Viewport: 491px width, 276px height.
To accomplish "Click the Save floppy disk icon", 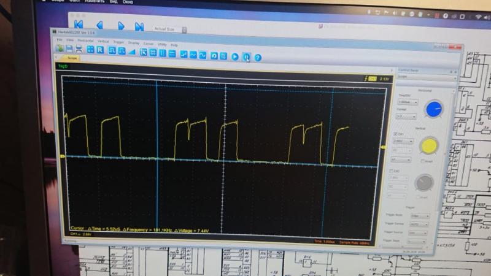I will tap(69, 50).
